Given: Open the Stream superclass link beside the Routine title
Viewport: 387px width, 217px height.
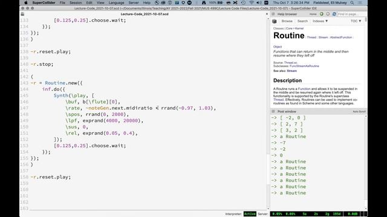Looking at the screenshot, I should pyautogui.click(x=323, y=37).
